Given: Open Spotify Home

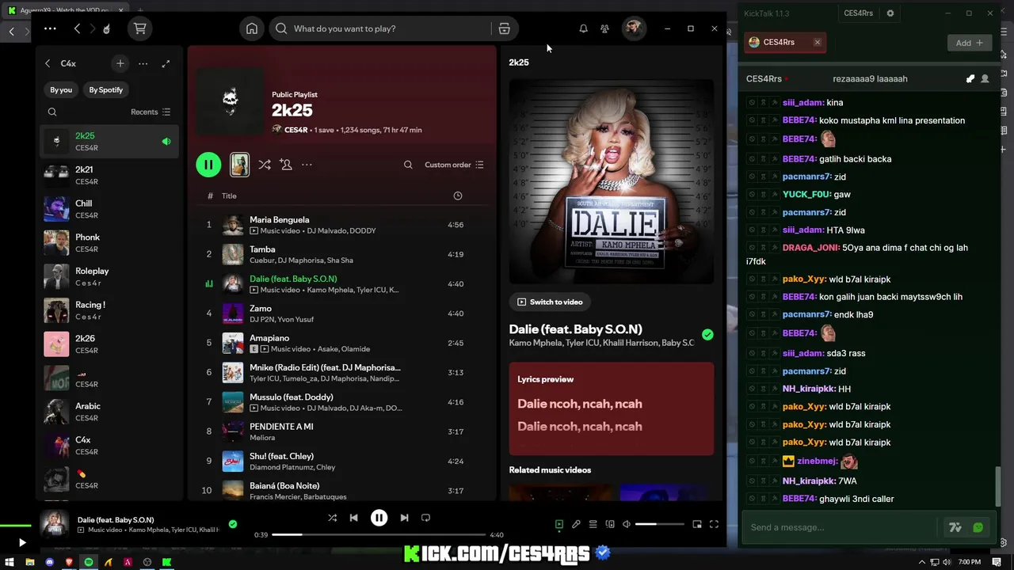Looking at the screenshot, I should click(251, 28).
